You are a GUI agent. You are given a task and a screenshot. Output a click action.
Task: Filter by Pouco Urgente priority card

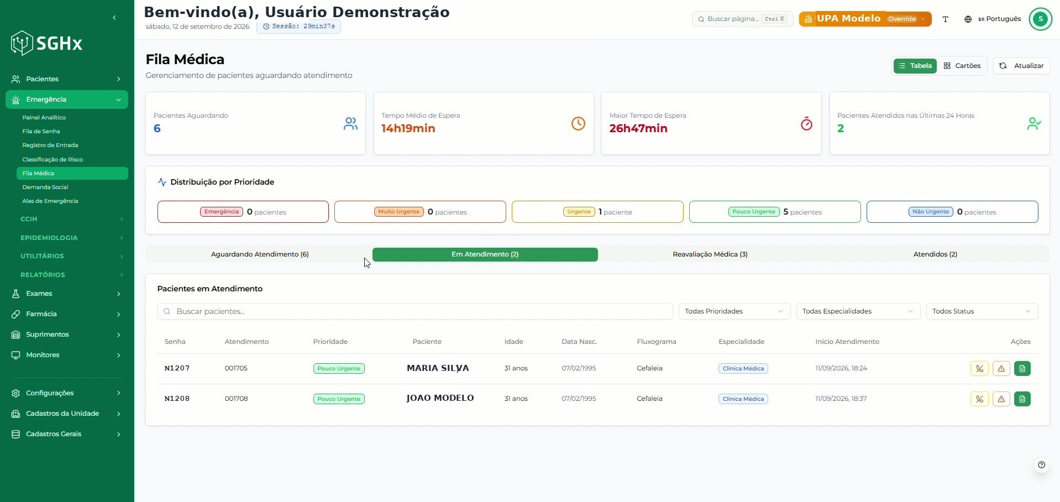[775, 212]
